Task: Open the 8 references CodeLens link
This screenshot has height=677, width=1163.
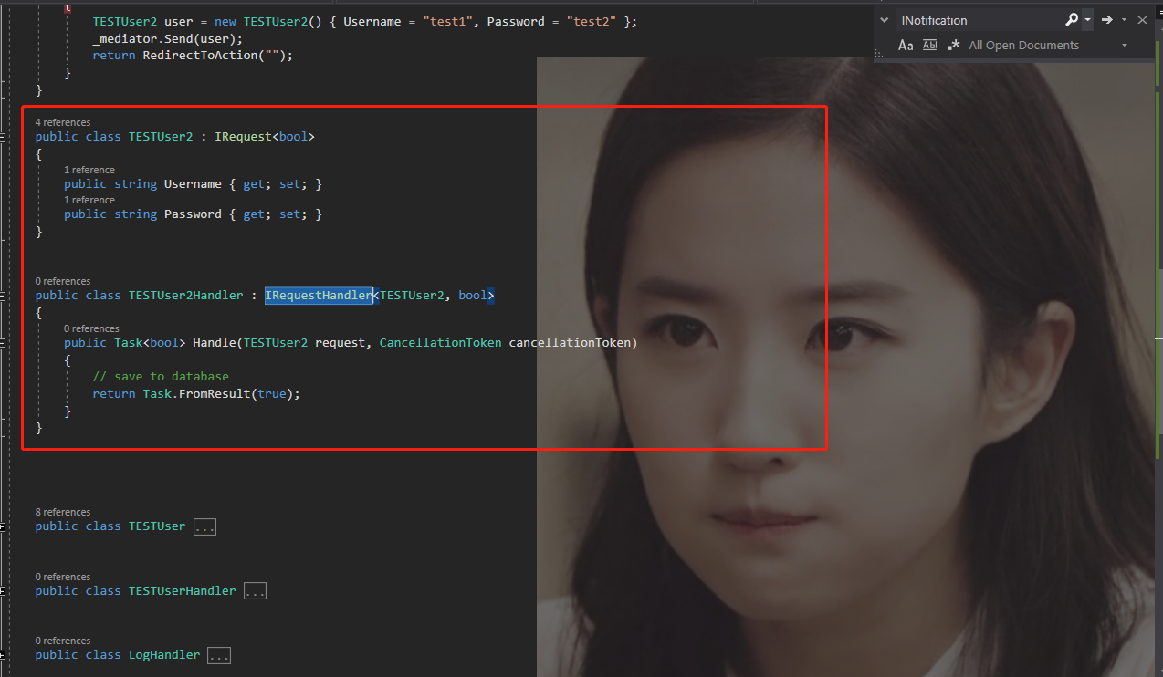Action: pos(63,512)
